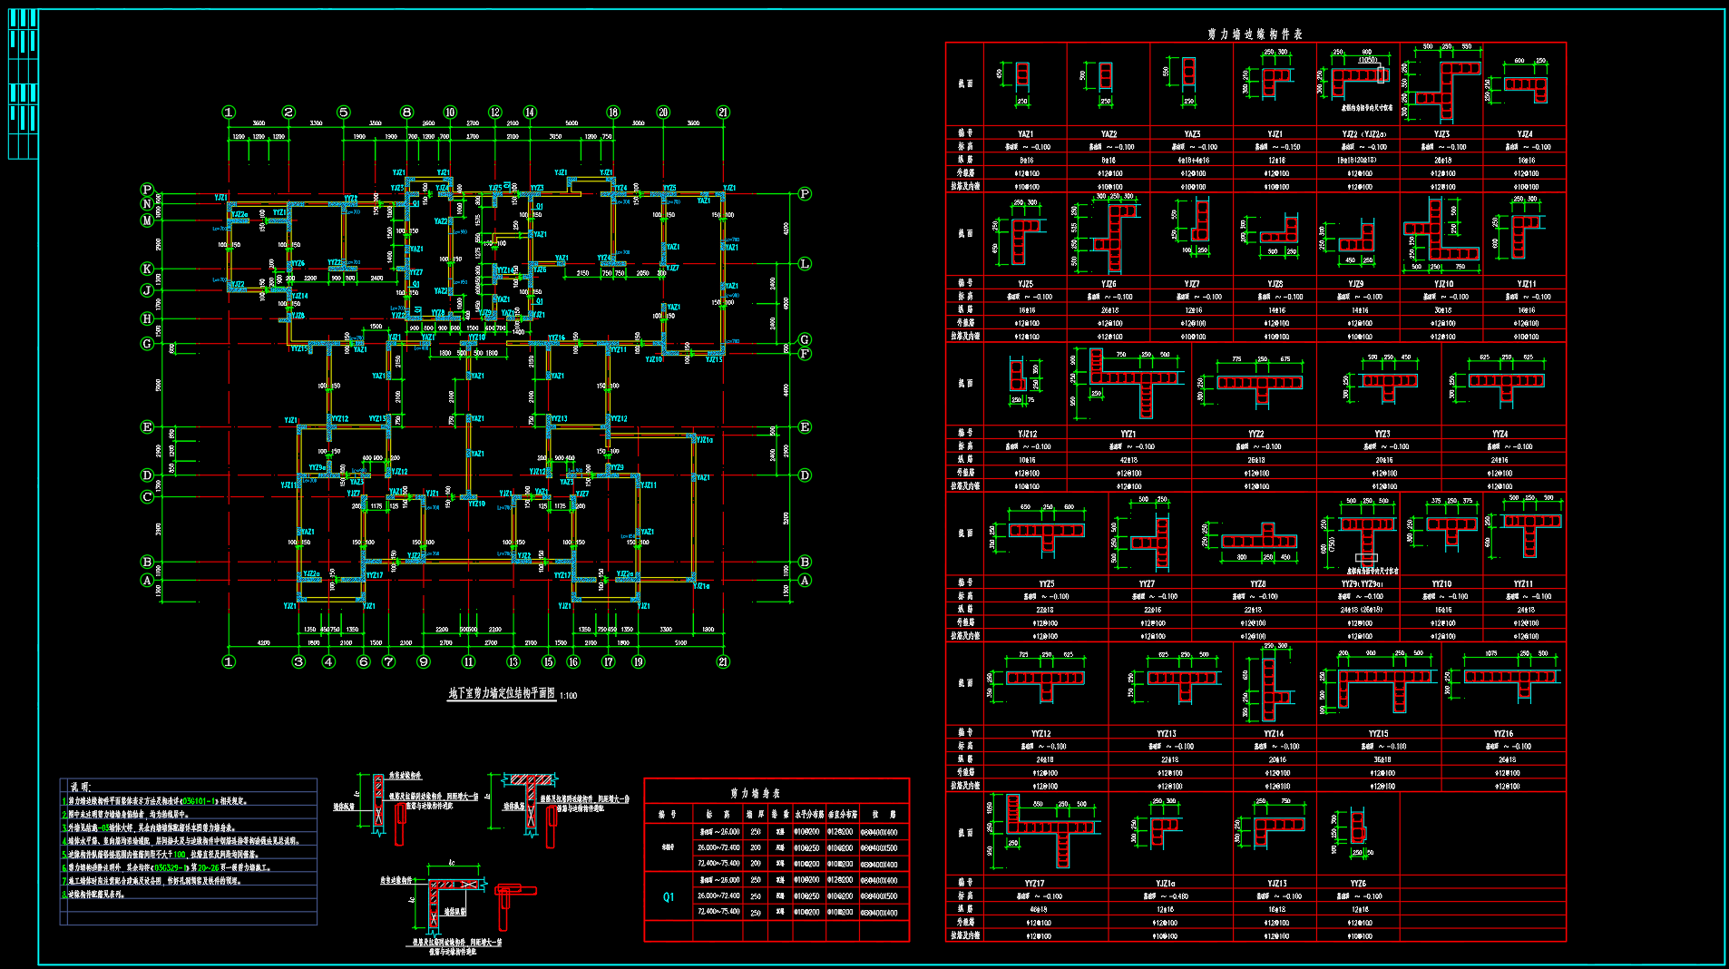1729x969 pixels.
Task: Click the table title 剪力墙边缘构件表
Action: tap(1255, 34)
